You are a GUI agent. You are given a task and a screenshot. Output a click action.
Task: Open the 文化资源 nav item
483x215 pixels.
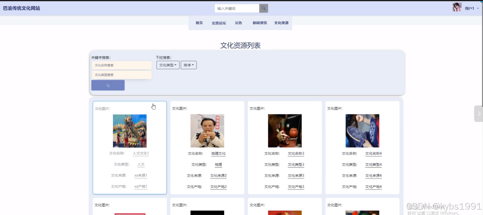tap(281, 23)
